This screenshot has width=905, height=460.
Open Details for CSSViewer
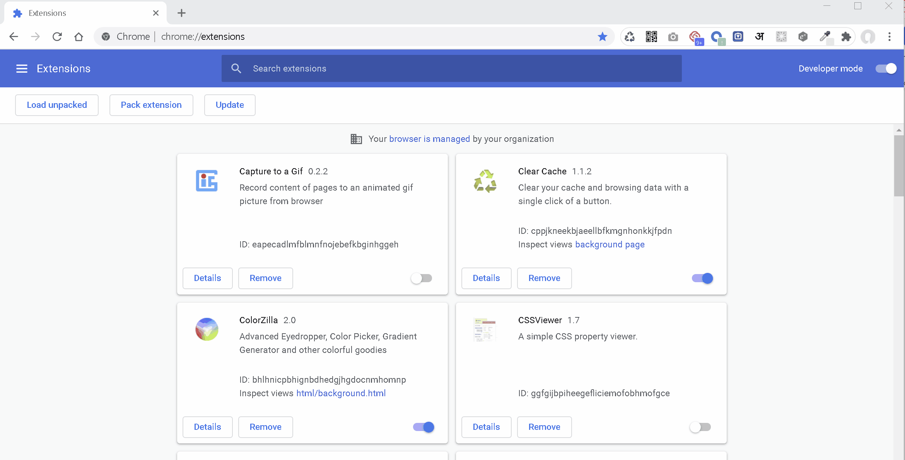(487, 427)
